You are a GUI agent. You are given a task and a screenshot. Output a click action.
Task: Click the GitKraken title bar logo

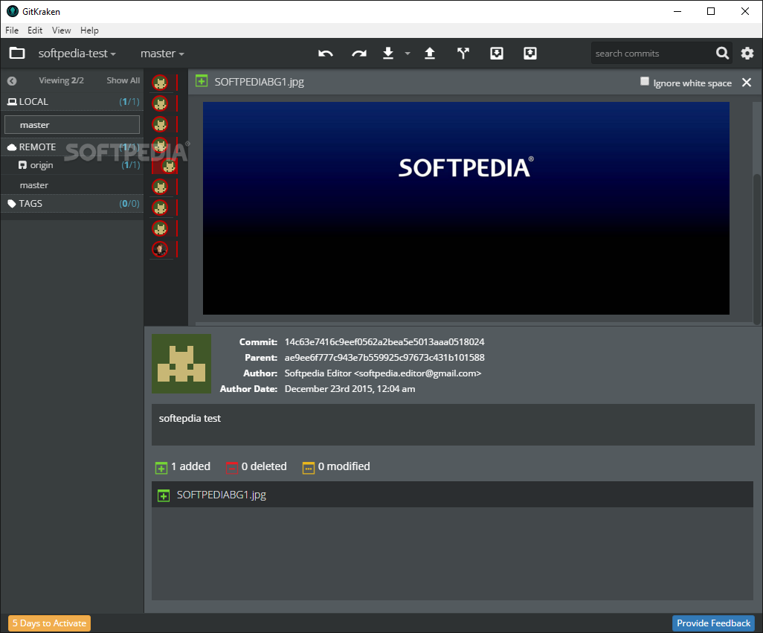[12, 11]
